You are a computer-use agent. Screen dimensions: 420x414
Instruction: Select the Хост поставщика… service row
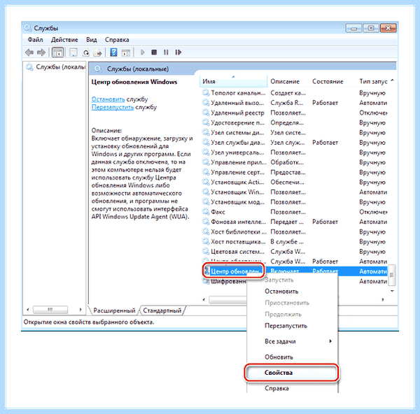(x=295, y=241)
